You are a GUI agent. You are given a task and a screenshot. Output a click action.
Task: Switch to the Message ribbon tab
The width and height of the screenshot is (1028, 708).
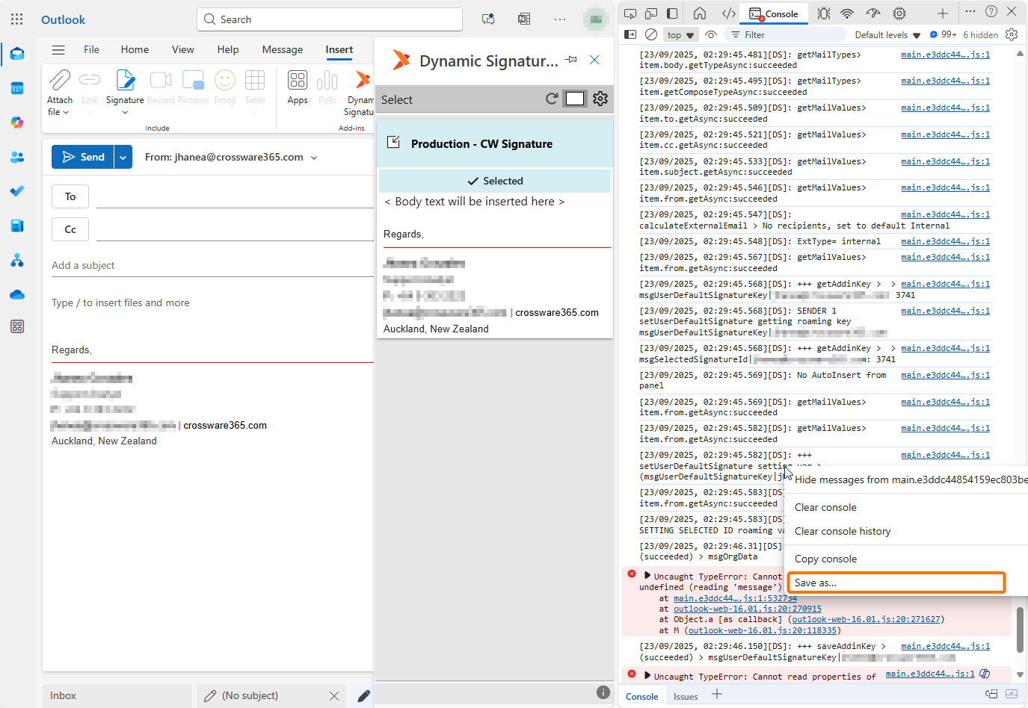click(282, 49)
